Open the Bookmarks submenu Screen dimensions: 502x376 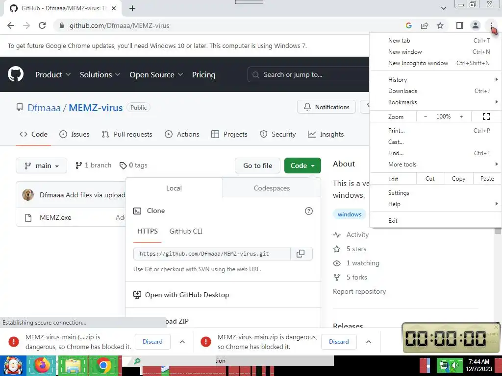point(435,102)
